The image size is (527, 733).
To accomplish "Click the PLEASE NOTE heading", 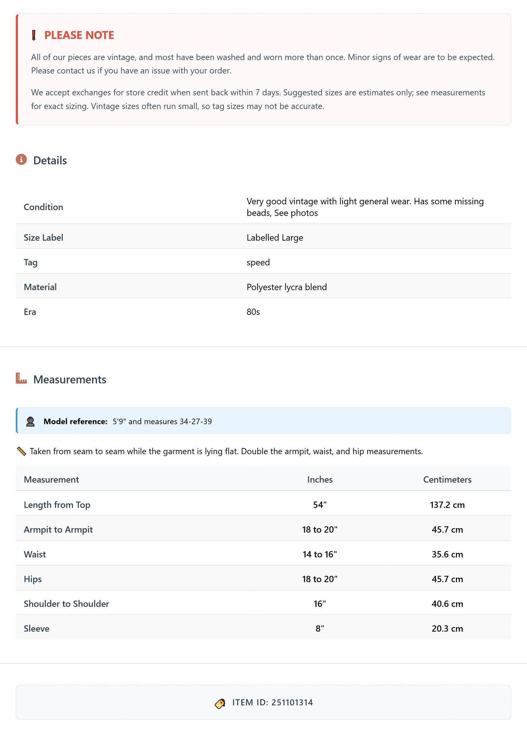I will click(79, 35).
